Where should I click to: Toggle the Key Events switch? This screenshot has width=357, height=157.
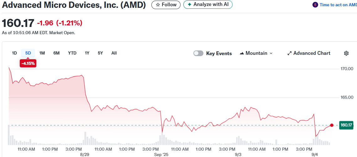pos(198,53)
